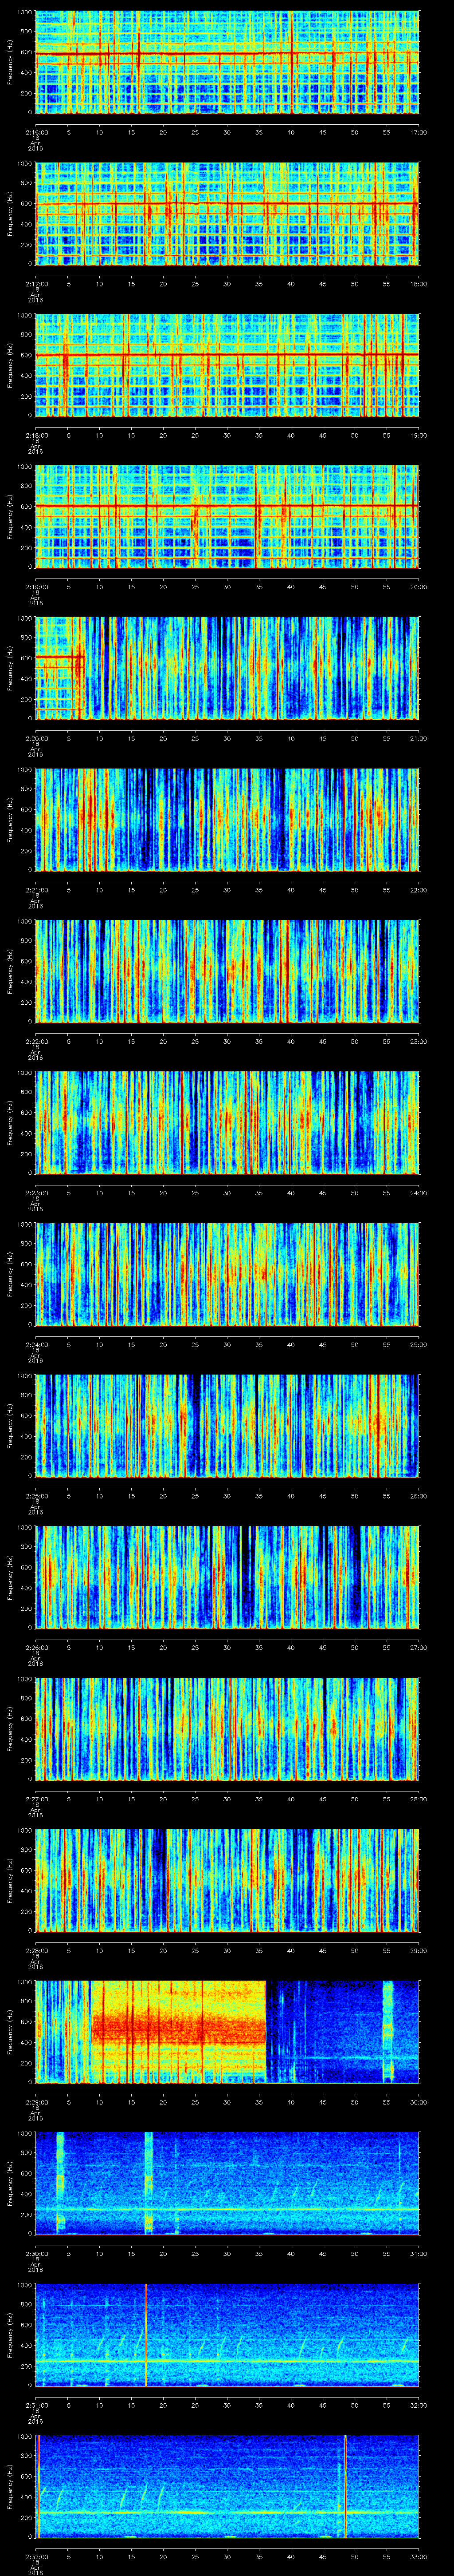Click the "19:00" end time label
Viewport: 454px width, 2576px height.
point(419,435)
